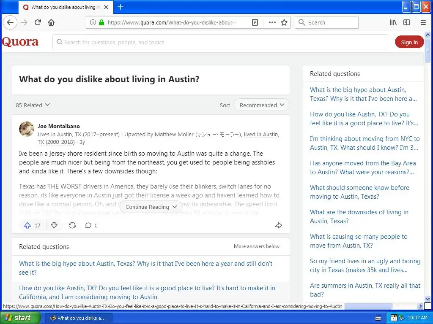This screenshot has width=433, height=324.
Task: Click the vertical scrollbar up arrow
Action: (x=428, y=35)
